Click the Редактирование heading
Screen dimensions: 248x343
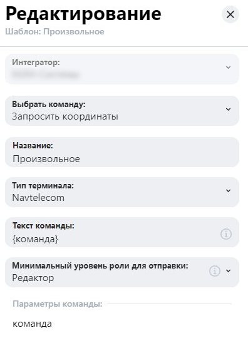coord(83,14)
